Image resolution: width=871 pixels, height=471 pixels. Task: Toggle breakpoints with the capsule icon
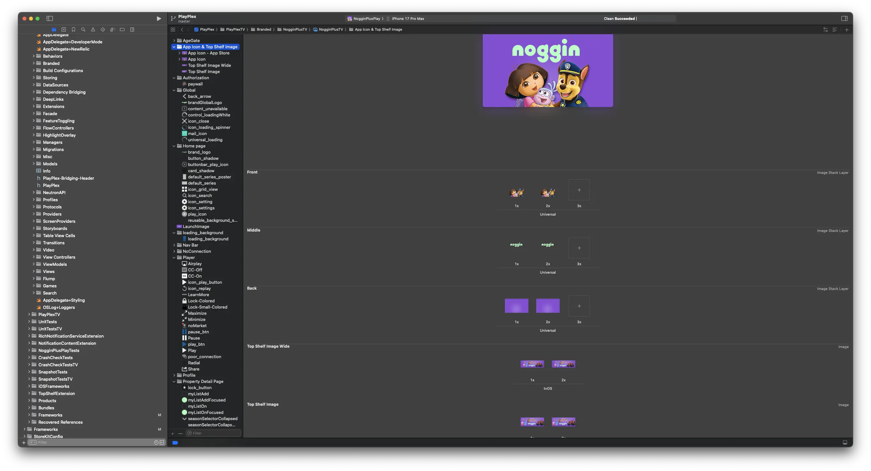point(122,29)
